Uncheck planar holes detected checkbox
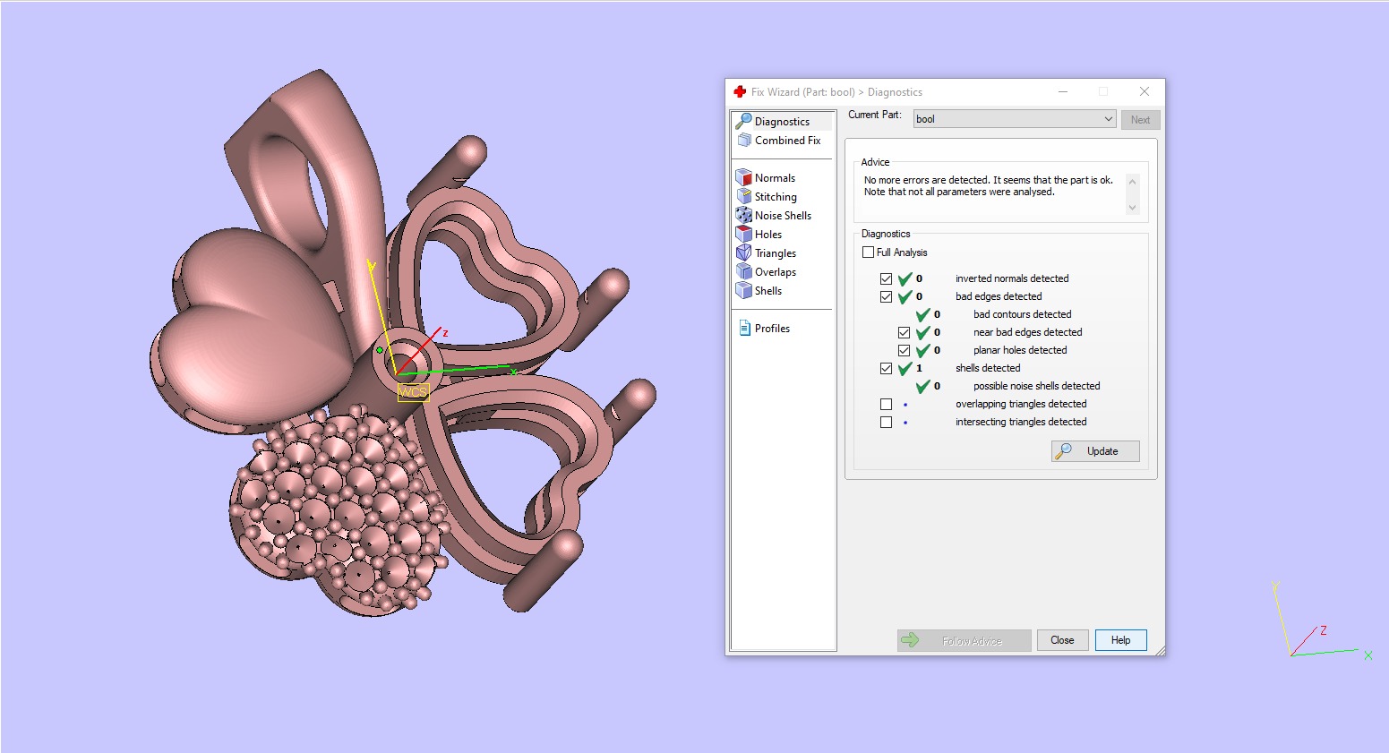Viewport: 1389px width, 753px height. (x=904, y=350)
